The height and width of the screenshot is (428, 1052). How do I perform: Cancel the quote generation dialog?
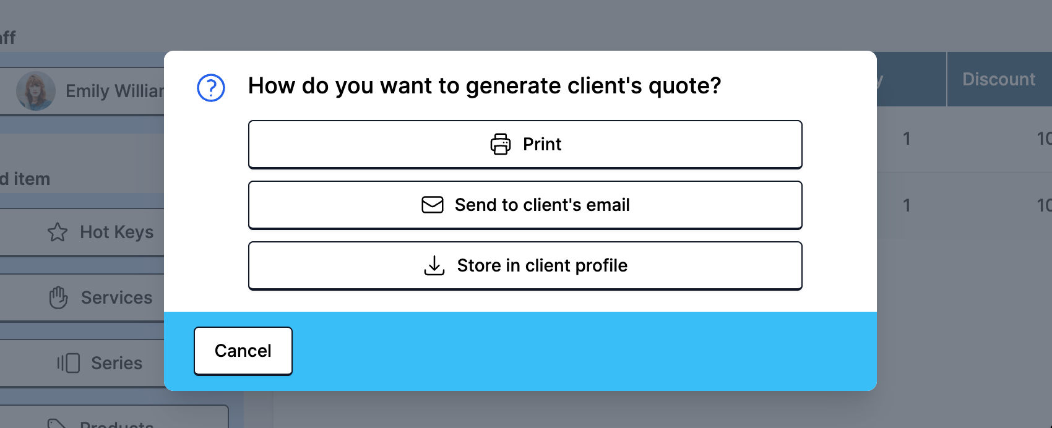pyautogui.click(x=243, y=351)
